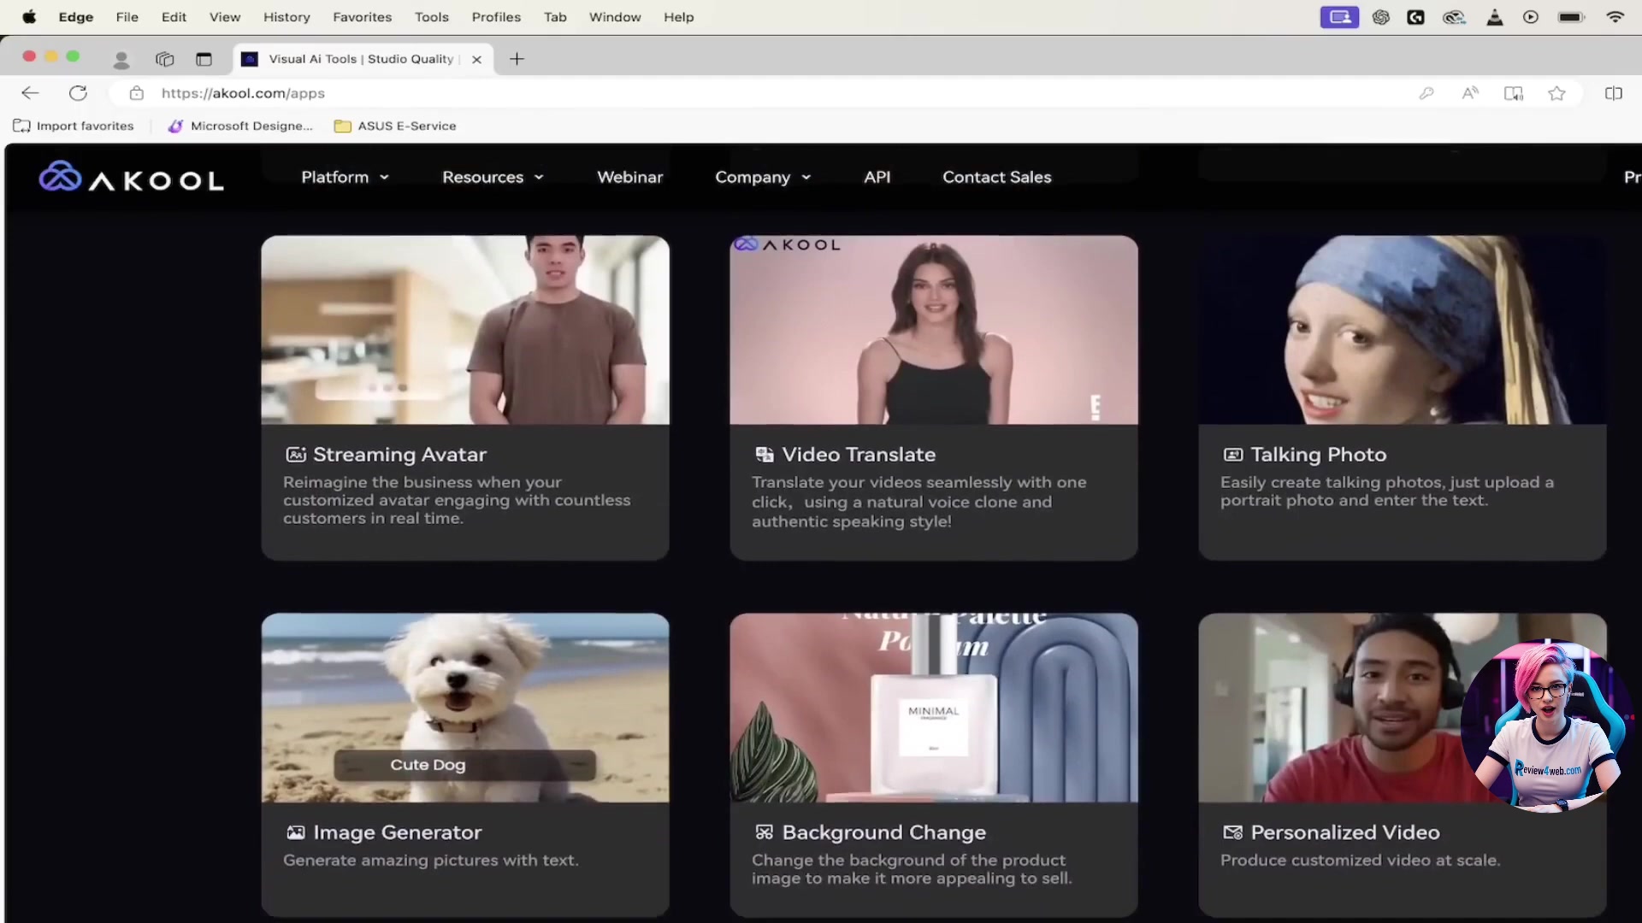Open the Wi-Fi status menu
Image resolution: width=1642 pixels, height=923 pixels.
click(x=1615, y=17)
